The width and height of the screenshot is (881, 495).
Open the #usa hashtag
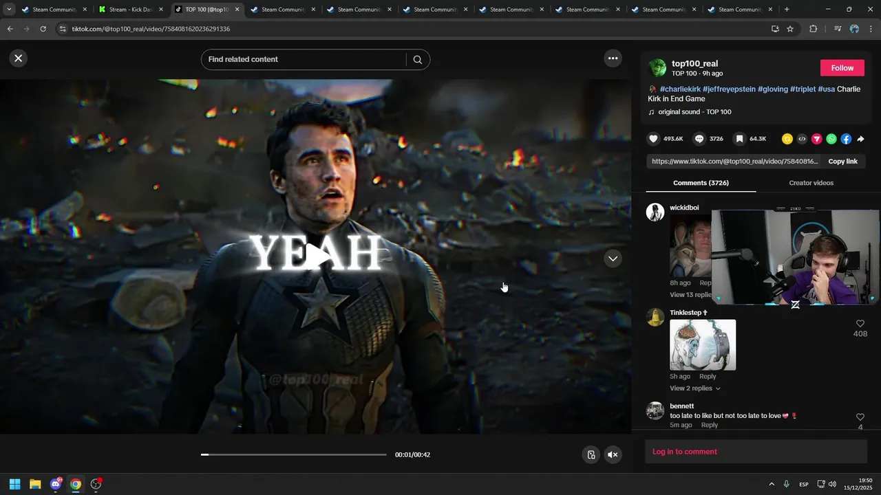pos(826,89)
